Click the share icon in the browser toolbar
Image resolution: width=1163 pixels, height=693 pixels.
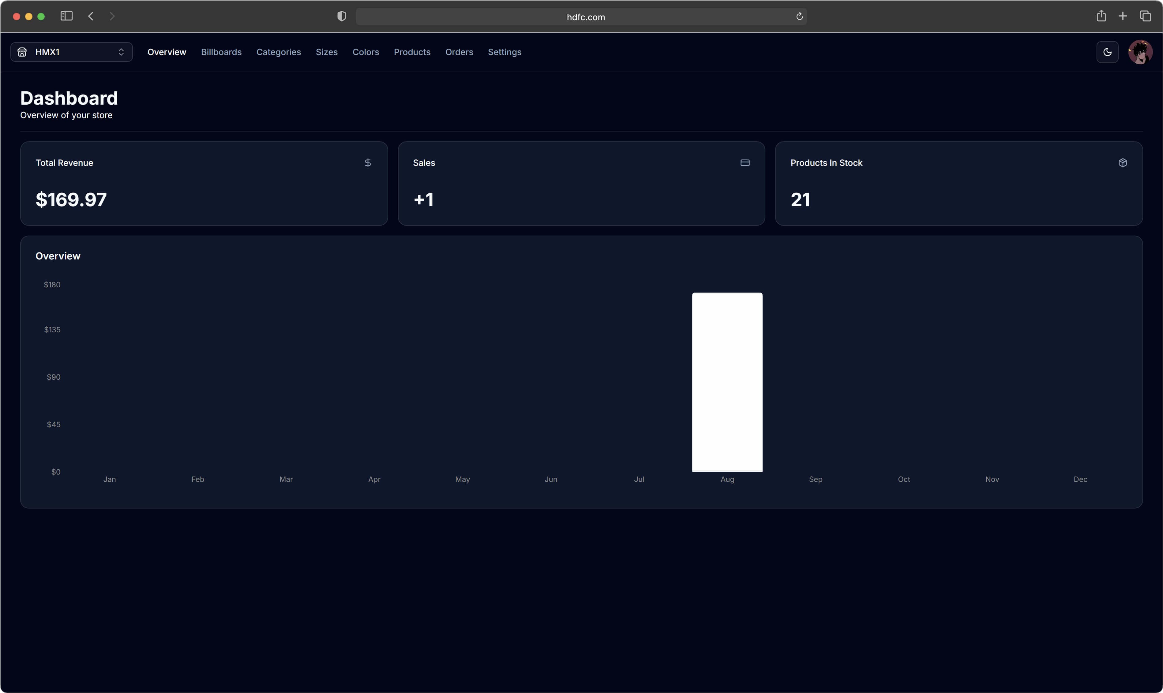point(1101,16)
